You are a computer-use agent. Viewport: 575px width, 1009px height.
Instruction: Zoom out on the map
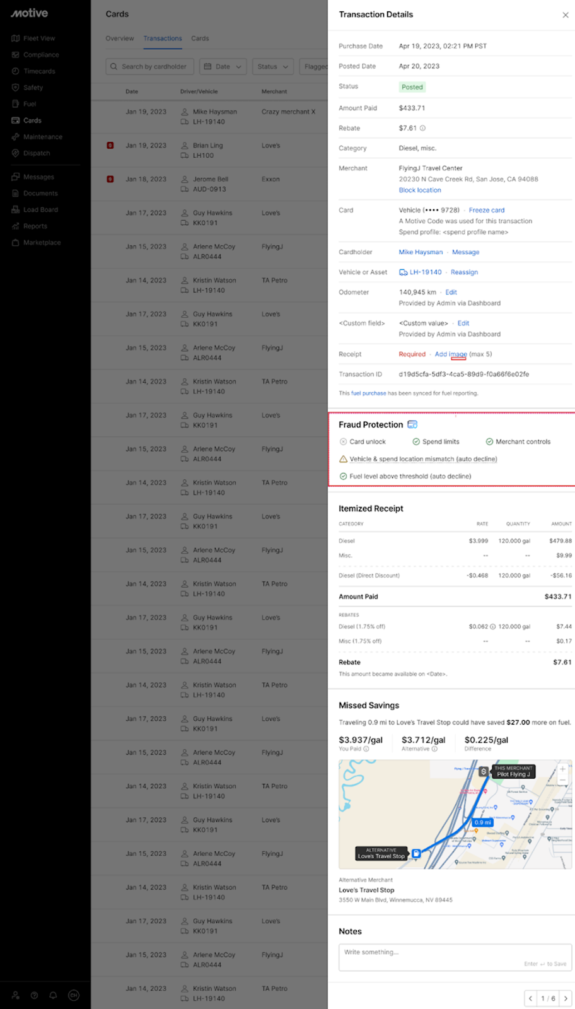562,780
